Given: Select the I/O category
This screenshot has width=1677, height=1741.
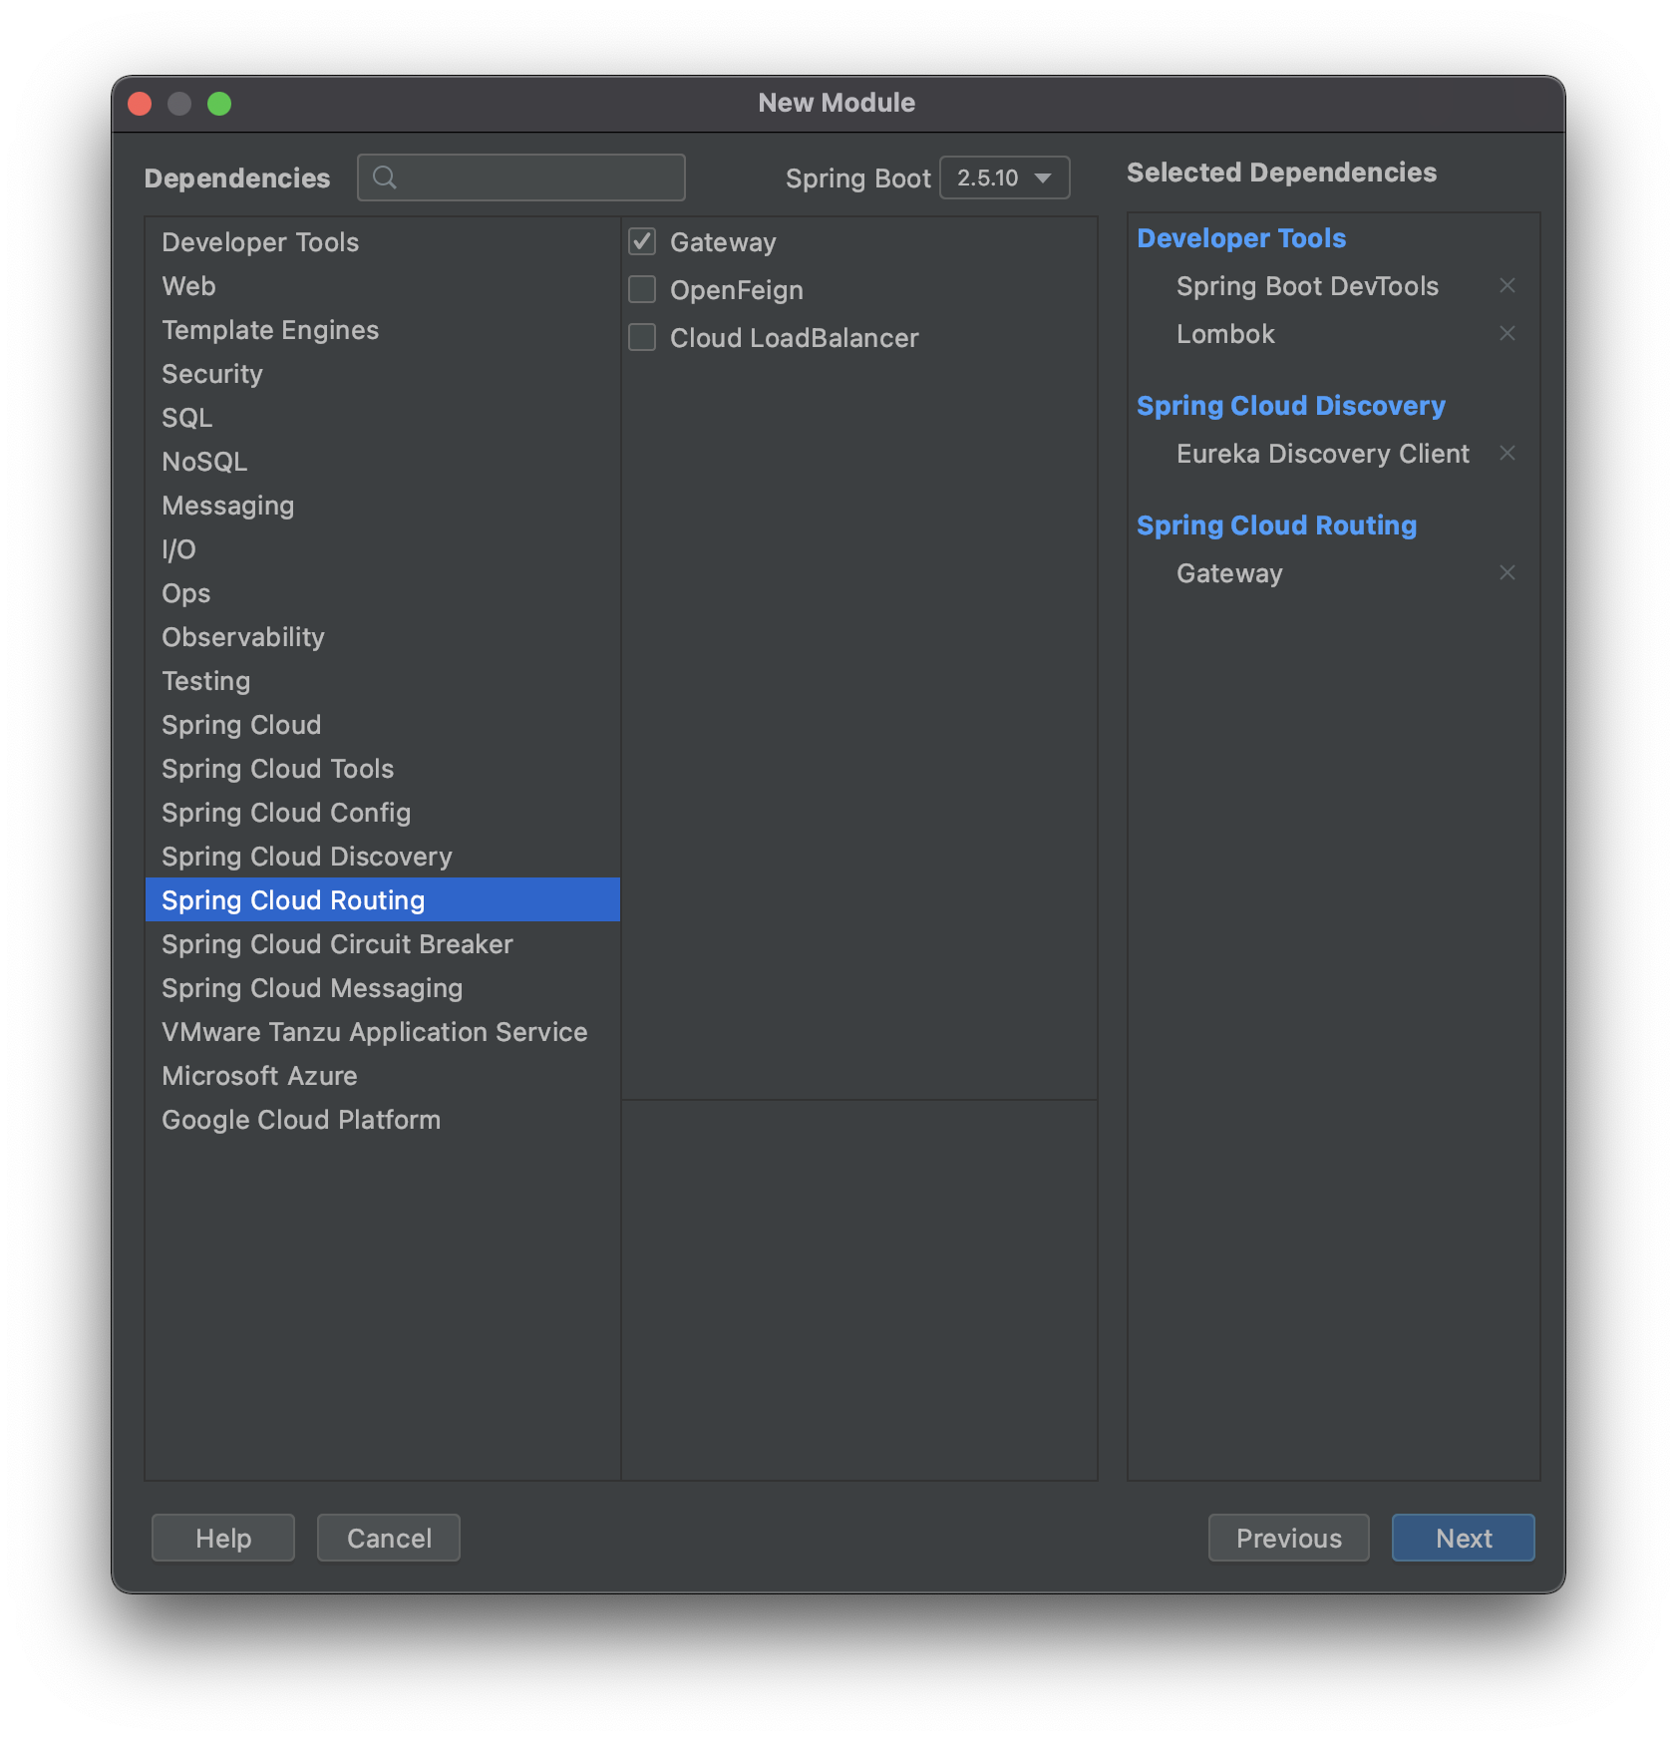Looking at the screenshot, I should [383, 549].
